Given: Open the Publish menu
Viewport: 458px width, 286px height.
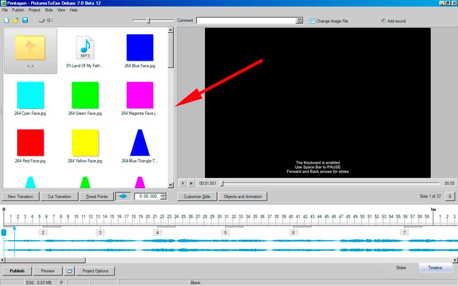Looking at the screenshot, I should [x=18, y=10].
